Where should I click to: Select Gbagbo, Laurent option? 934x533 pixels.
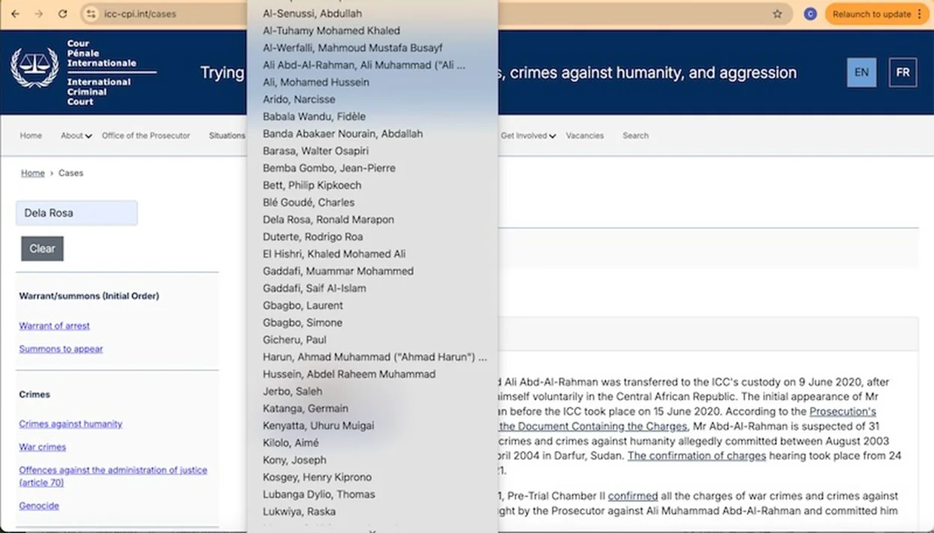372,305
